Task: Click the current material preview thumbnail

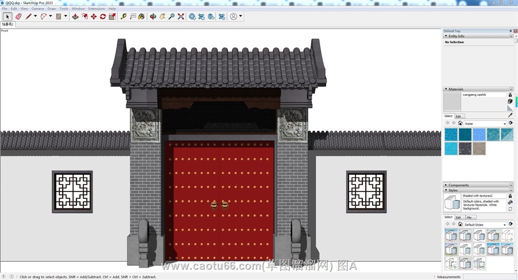Action: tap(452, 101)
